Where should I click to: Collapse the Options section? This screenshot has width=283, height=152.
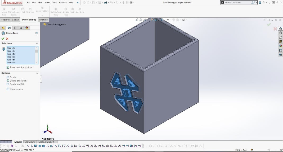point(37,73)
